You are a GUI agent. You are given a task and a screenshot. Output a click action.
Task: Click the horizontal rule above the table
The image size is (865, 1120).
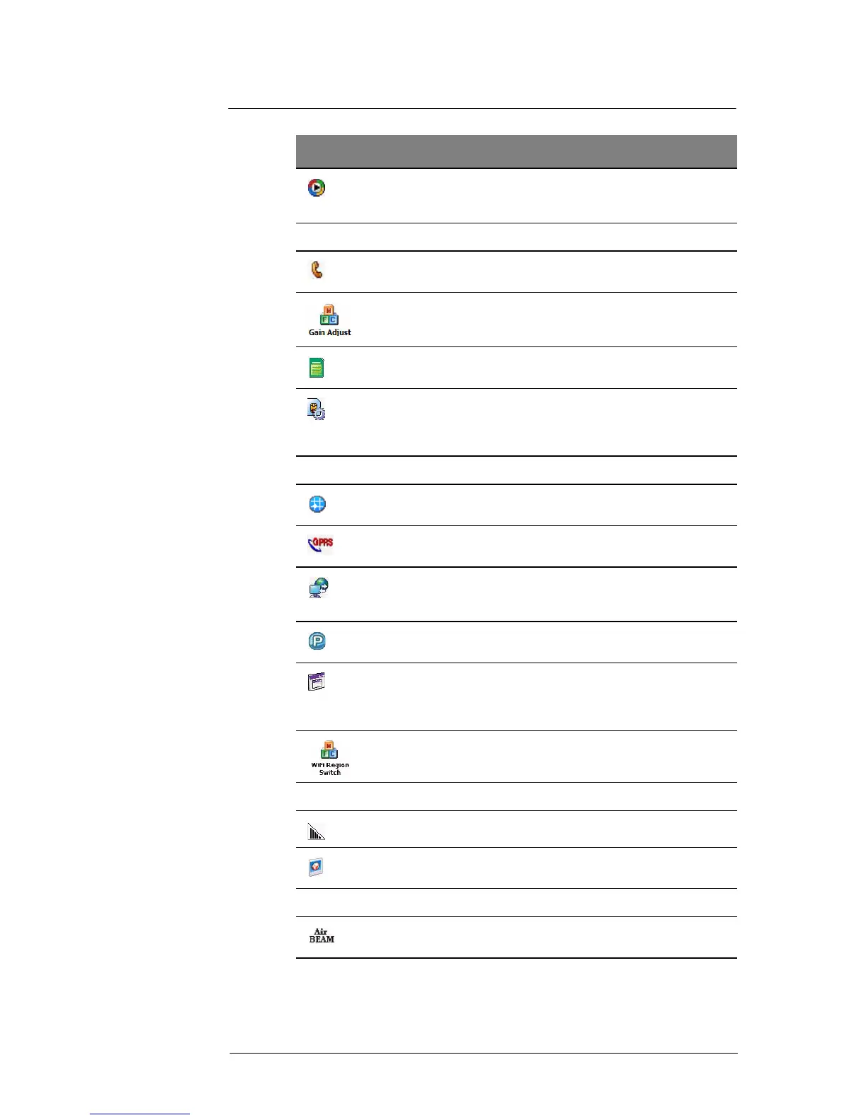(x=482, y=109)
